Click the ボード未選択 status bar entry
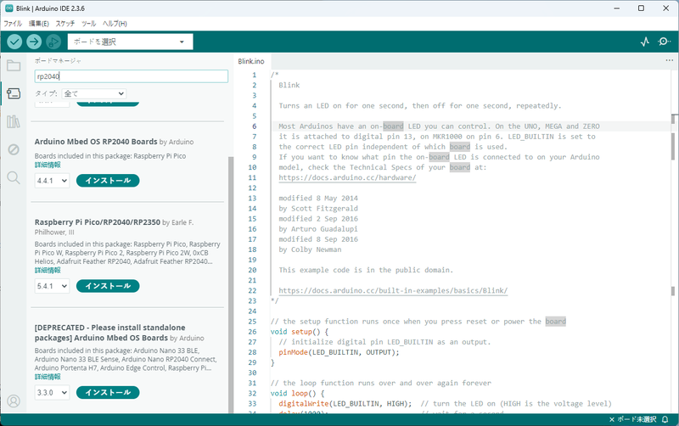This screenshot has width=679, height=426. pyautogui.click(x=632, y=419)
